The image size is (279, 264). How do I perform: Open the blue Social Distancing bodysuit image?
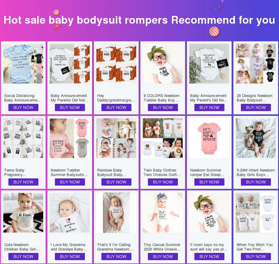(23, 63)
